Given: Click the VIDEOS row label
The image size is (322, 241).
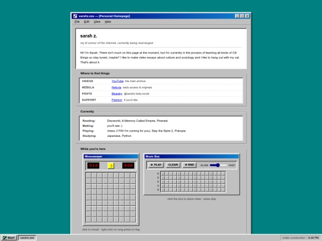Looking at the screenshot, I should pos(88,81).
